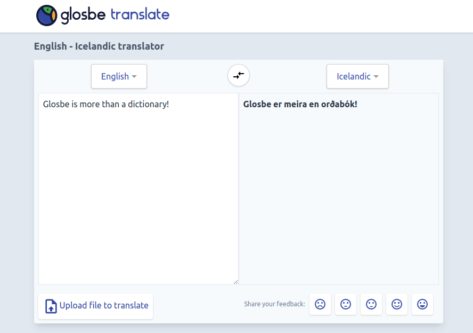Rate translation with the smiling face, fourth in row
This screenshot has height=333, width=473.
(x=397, y=304)
